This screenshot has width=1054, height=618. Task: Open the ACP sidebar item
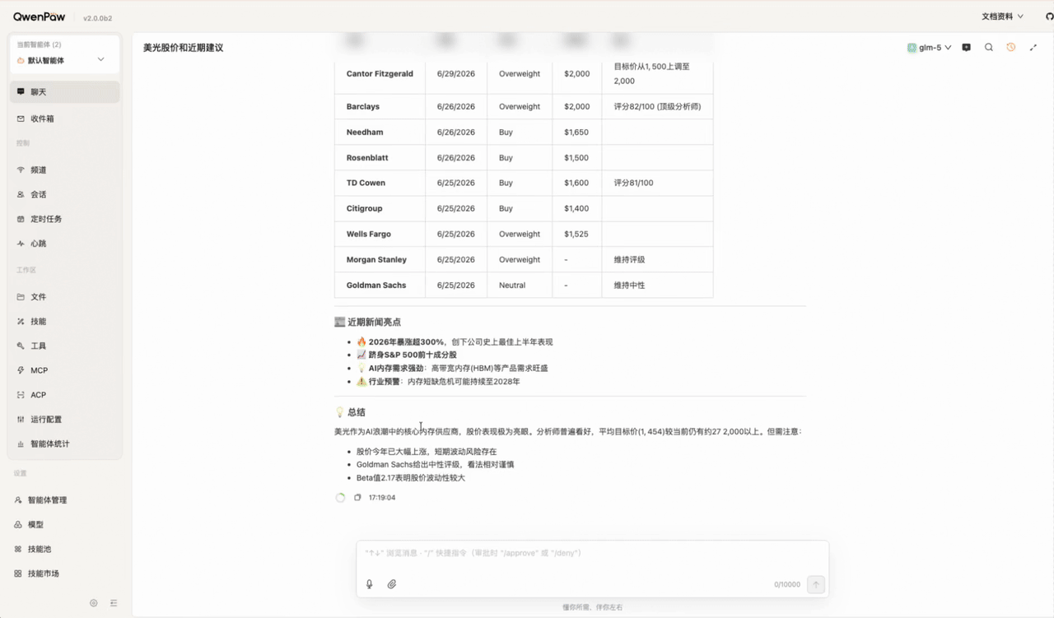[x=64, y=395]
